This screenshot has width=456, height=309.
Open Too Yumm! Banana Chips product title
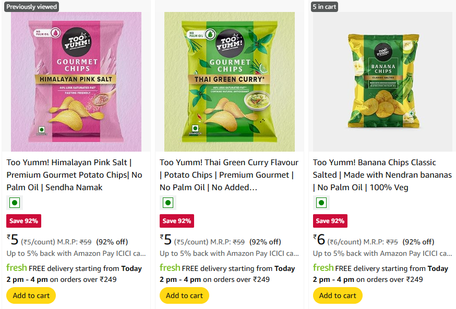(x=382, y=175)
